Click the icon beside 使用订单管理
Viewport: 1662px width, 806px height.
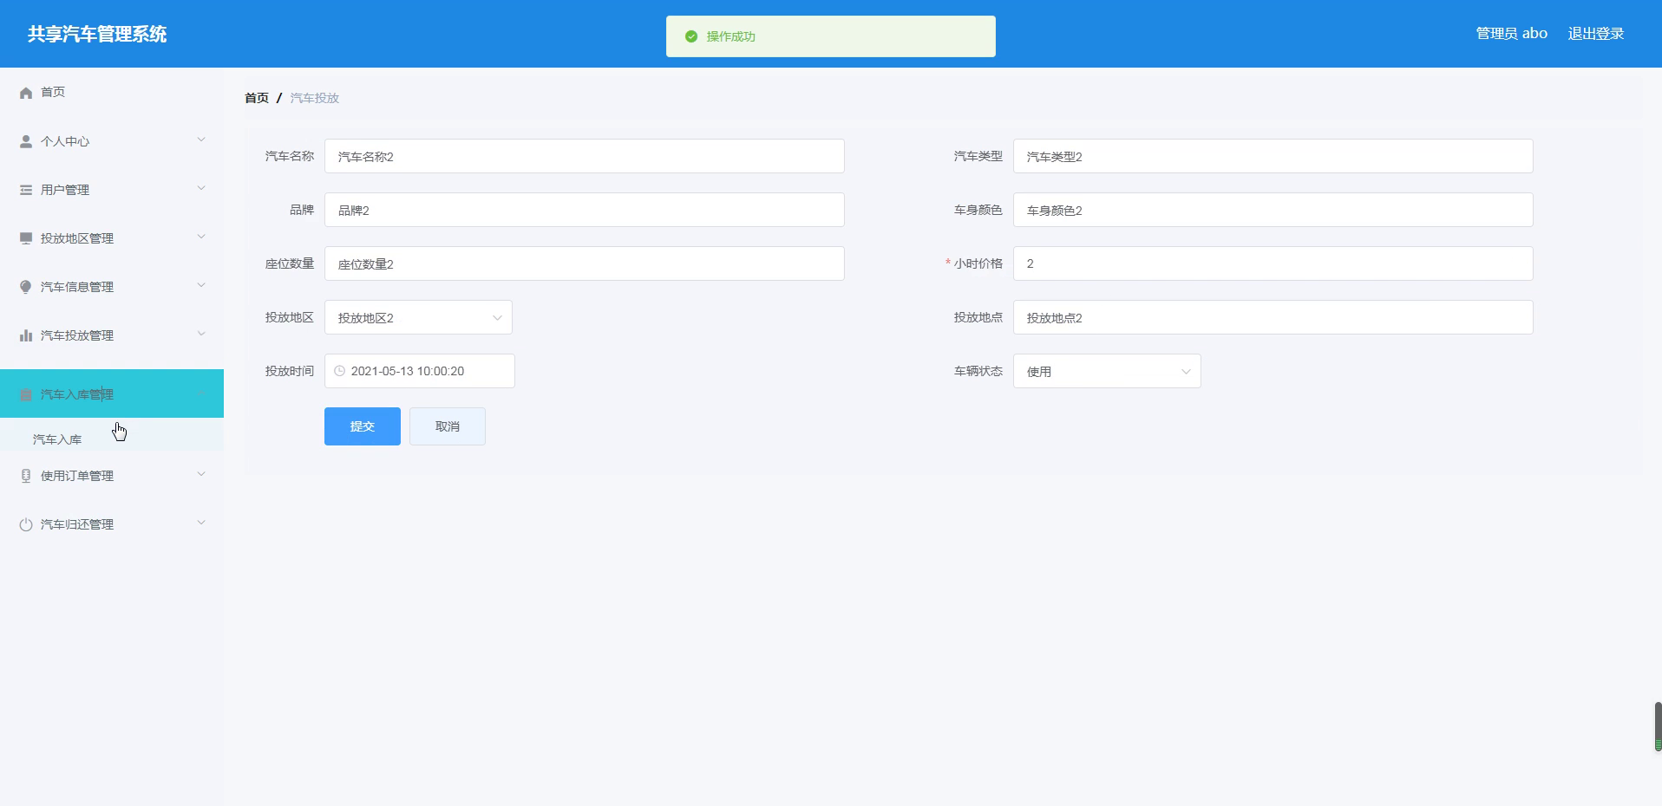click(x=26, y=476)
